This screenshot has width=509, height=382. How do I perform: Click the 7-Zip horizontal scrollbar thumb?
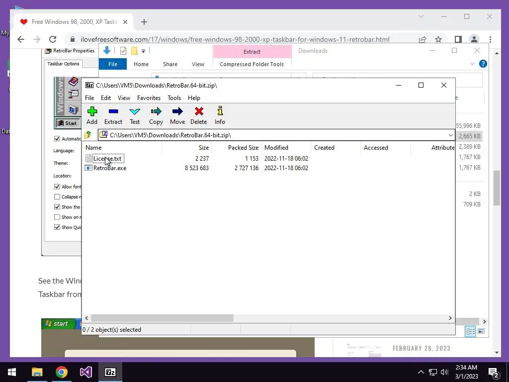(x=162, y=318)
